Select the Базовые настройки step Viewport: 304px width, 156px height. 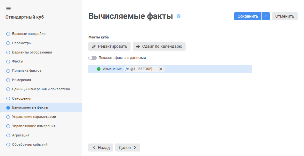(x=28, y=34)
